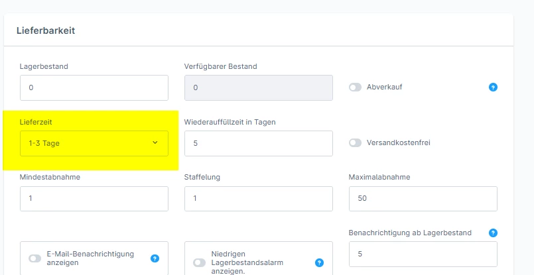Enable Niedrigen Lagerbestandsalarm anzeigen toggle
This screenshot has height=275, width=534.
(x=199, y=263)
